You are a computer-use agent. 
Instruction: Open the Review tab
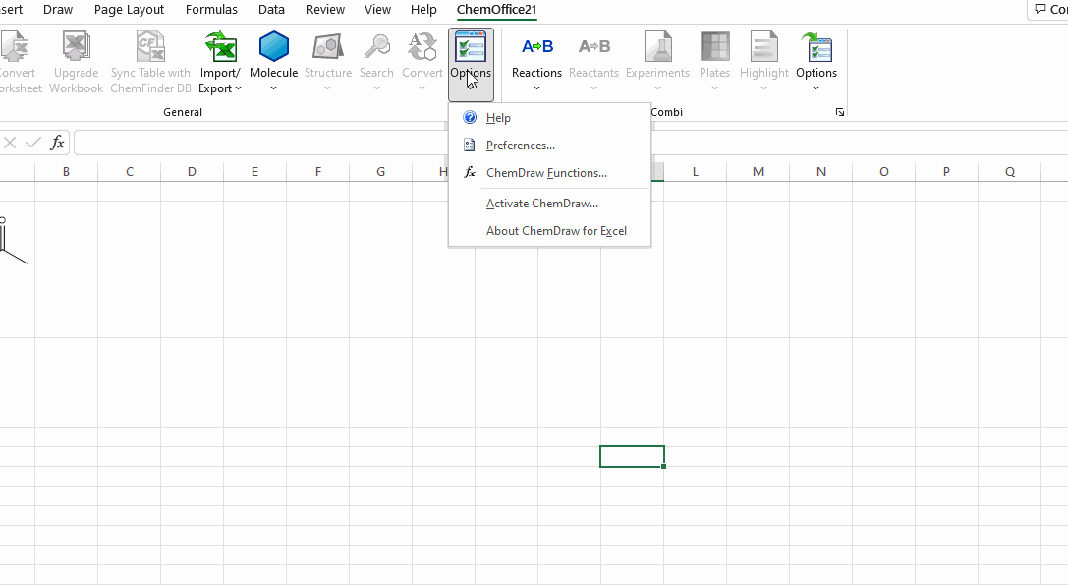[x=325, y=10]
